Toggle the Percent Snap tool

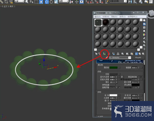pos(96,2)
